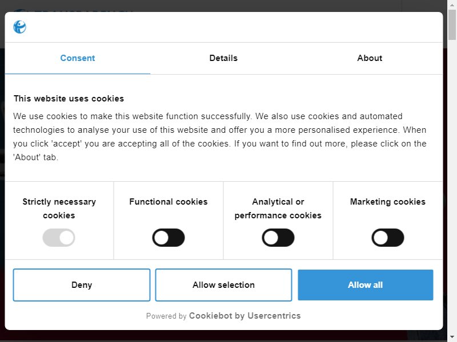Click the blue globe logo icon
The height and width of the screenshot is (342, 457).
click(20, 27)
